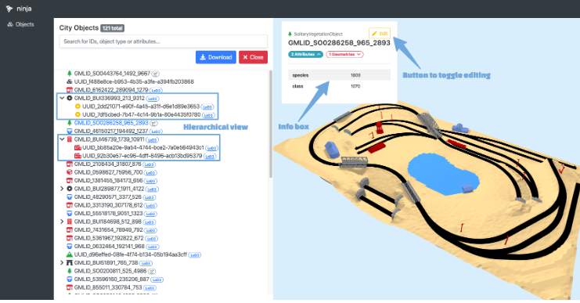Collapse the GMLID_BUI46739_1739_10911 node
The height and width of the screenshot is (303, 580).
62,139
